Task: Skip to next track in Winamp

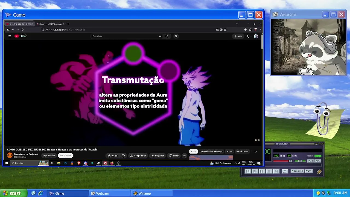Action: [276, 171]
